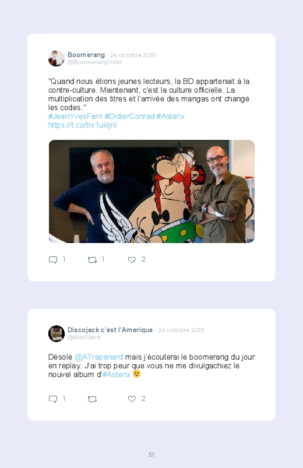This screenshot has width=303, height=468.
Task: Click the Boomerang account name
Action: click(86, 55)
